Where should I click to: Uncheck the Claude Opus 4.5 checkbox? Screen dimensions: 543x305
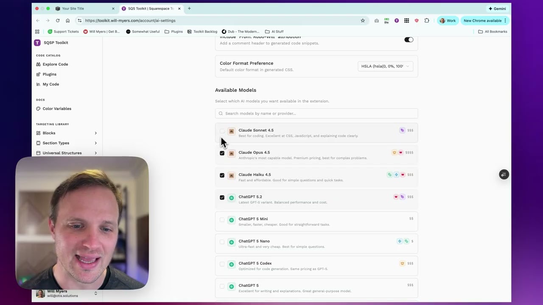[x=222, y=153]
